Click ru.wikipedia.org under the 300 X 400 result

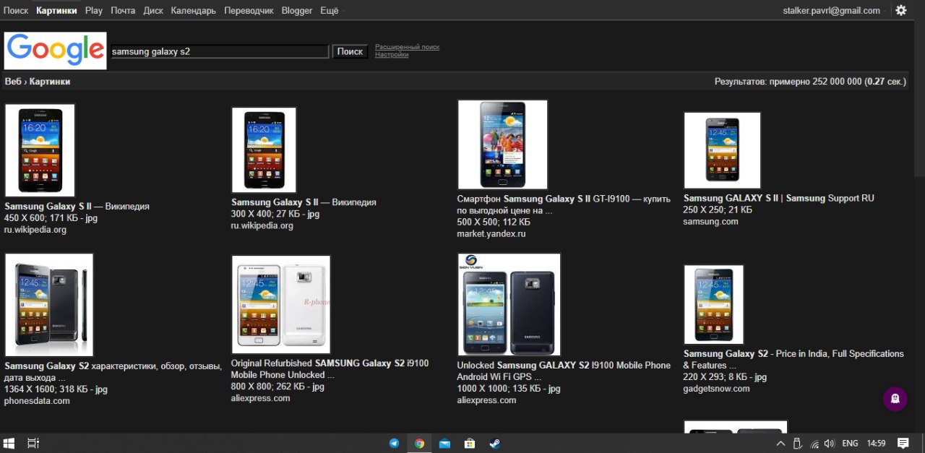point(262,226)
